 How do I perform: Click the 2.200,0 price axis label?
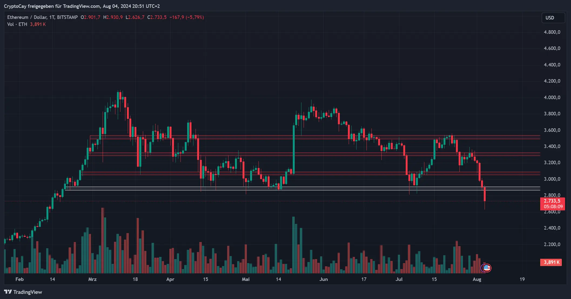pyautogui.click(x=552, y=244)
